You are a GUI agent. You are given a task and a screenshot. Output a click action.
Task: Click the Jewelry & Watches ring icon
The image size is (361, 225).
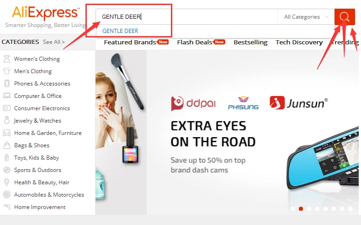click(x=7, y=120)
